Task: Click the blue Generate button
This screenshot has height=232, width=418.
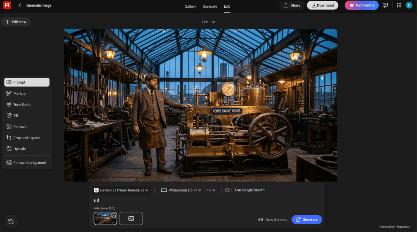Action: coord(307,219)
